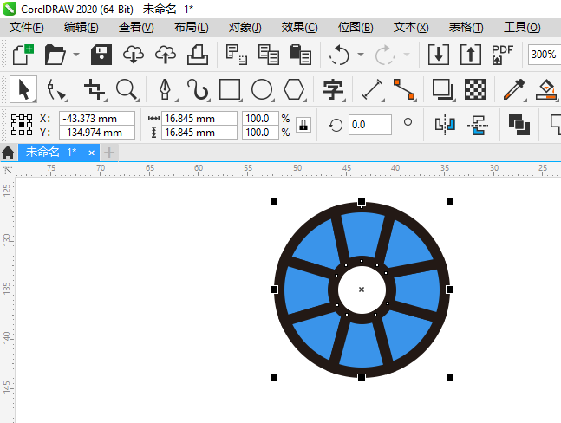Publish to PDF
Image resolution: width=561 pixels, height=423 pixels.
502,55
